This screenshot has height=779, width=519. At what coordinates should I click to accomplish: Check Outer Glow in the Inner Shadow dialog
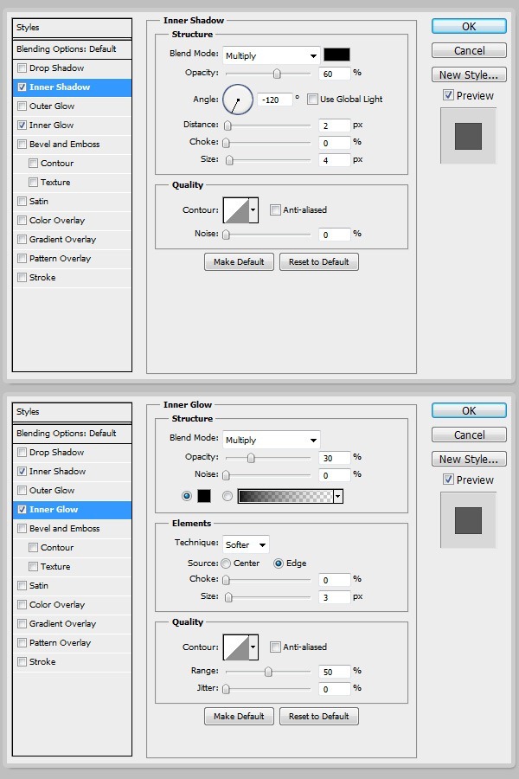(x=22, y=106)
